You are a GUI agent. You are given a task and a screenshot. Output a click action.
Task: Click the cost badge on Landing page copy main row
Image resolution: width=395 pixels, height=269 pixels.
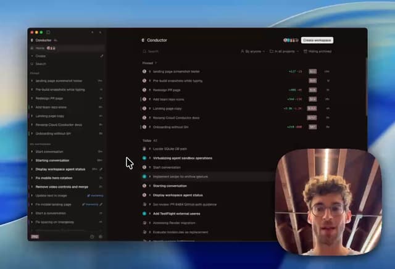312,109
